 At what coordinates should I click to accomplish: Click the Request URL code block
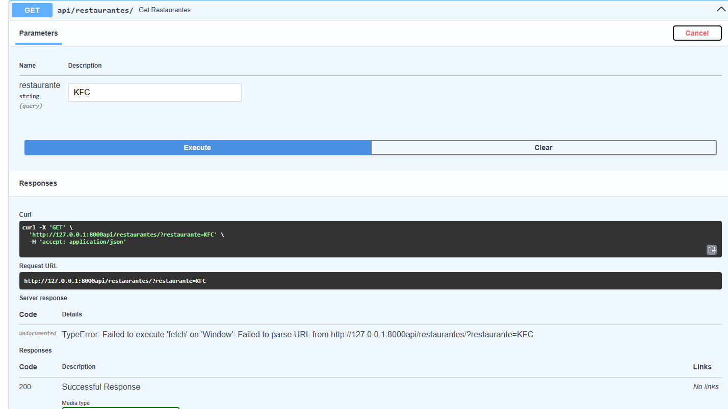(x=371, y=281)
